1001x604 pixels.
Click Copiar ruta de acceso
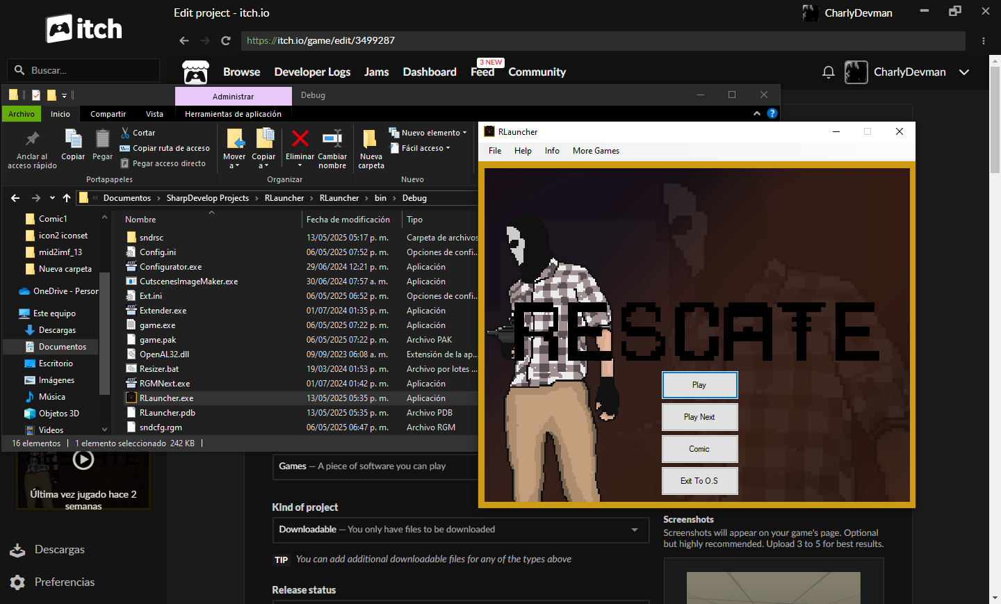[x=165, y=148]
